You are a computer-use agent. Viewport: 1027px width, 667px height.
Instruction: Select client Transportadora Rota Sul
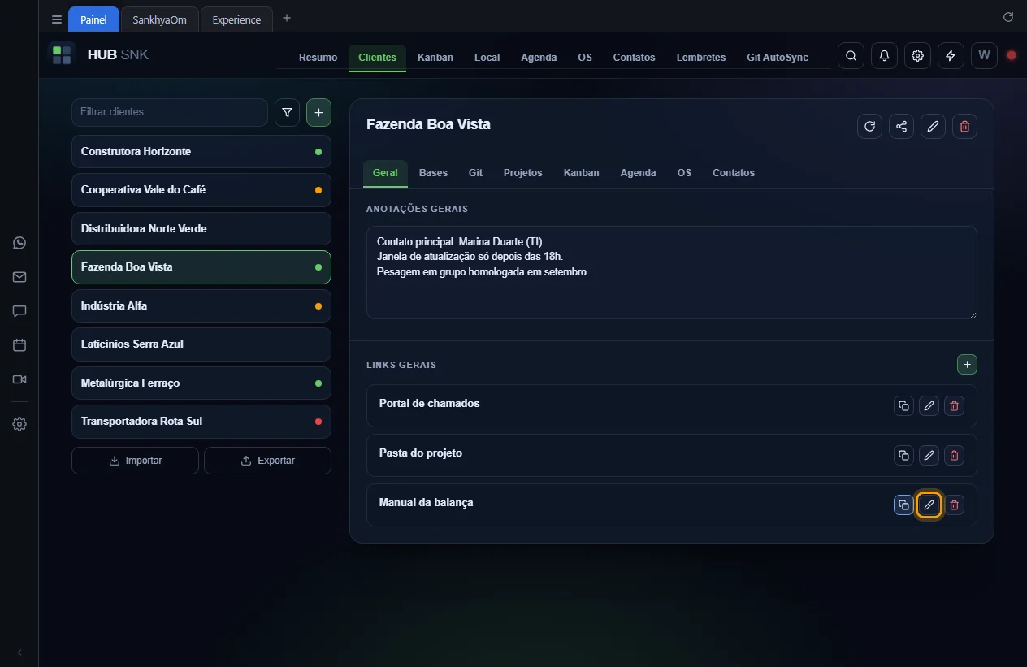click(x=201, y=422)
